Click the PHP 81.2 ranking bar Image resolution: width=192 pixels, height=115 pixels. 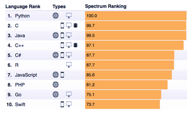pyautogui.click(x=126, y=84)
